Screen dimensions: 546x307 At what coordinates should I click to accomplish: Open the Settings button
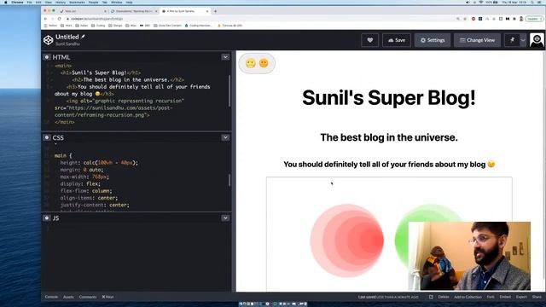pos(433,40)
